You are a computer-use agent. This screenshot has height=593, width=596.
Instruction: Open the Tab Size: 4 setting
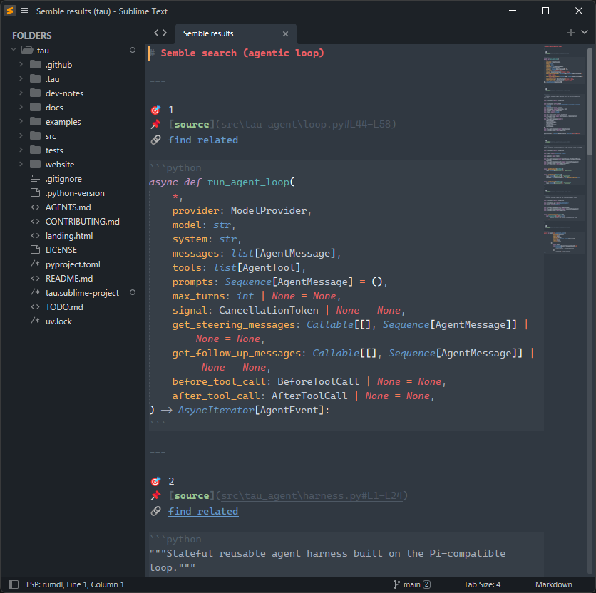point(482,584)
